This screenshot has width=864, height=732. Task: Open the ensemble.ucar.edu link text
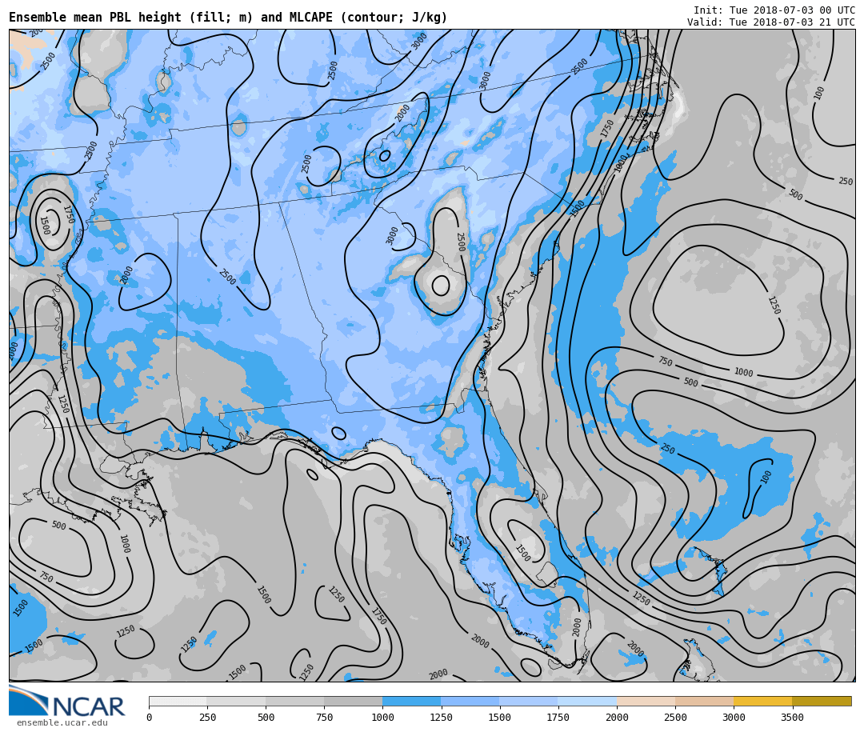62,723
